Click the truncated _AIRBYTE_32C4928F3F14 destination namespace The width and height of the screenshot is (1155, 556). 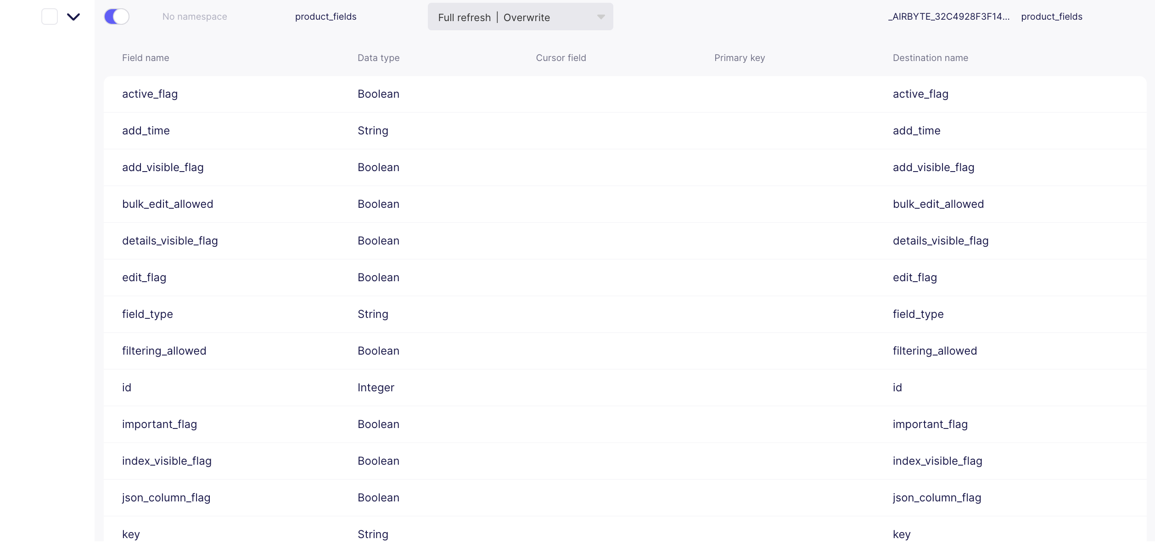coord(948,17)
